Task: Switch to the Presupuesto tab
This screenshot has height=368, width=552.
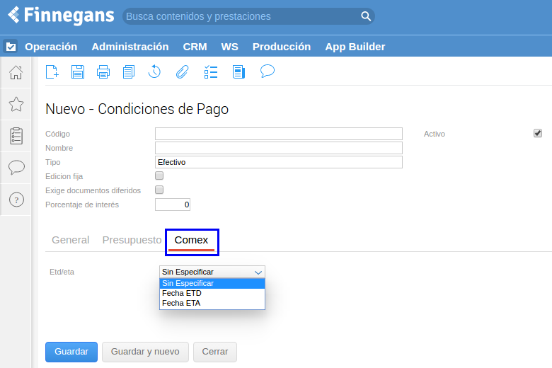Action: pyautogui.click(x=132, y=240)
